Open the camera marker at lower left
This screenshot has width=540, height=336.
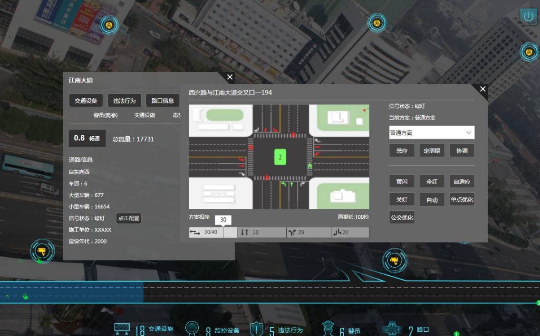pyautogui.click(x=42, y=251)
